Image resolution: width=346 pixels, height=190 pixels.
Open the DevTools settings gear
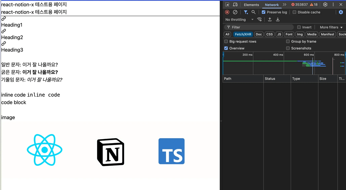click(325, 5)
